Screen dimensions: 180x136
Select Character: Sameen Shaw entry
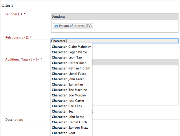tap(71, 128)
